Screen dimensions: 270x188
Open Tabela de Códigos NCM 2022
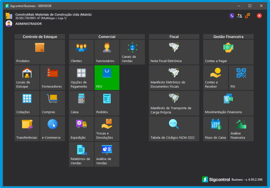(174, 129)
